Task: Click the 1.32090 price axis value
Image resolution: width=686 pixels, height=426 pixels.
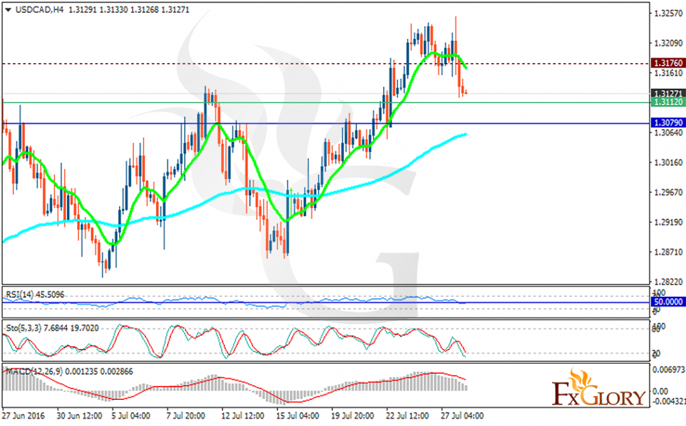Action: click(x=668, y=43)
